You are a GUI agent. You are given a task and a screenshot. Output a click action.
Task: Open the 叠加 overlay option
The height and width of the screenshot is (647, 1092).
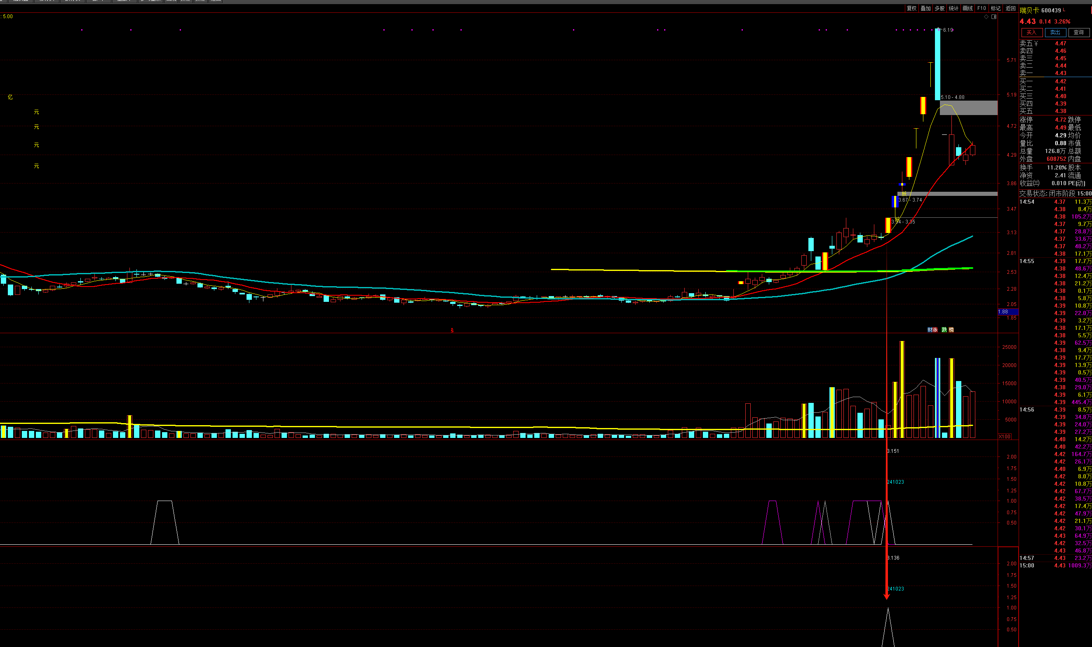[925, 8]
